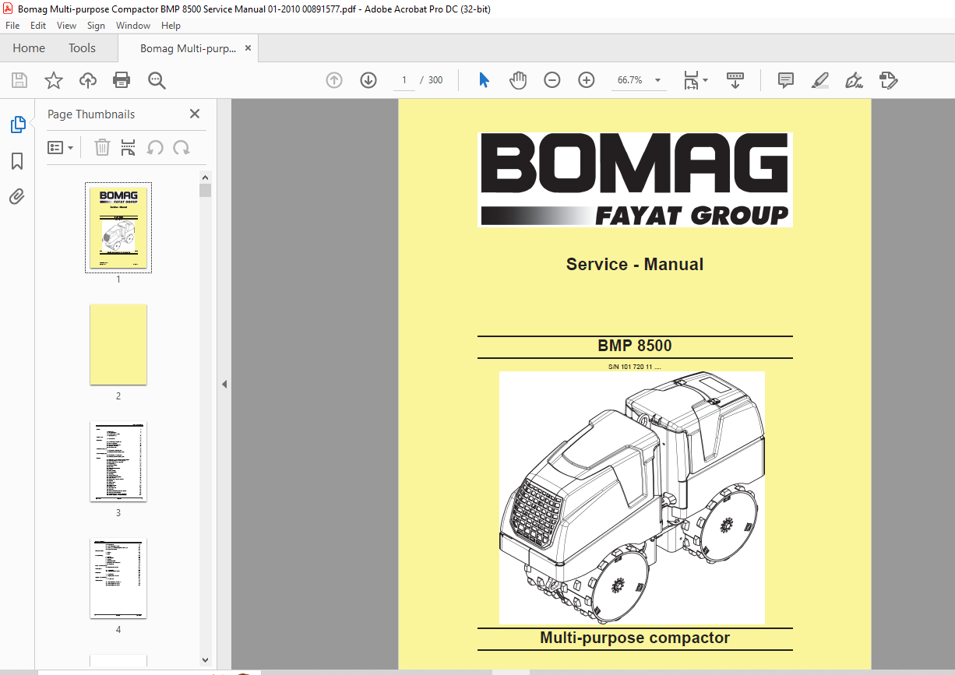Open the find text magnifier tool
Viewport: 955px width, 675px height.
(x=157, y=80)
